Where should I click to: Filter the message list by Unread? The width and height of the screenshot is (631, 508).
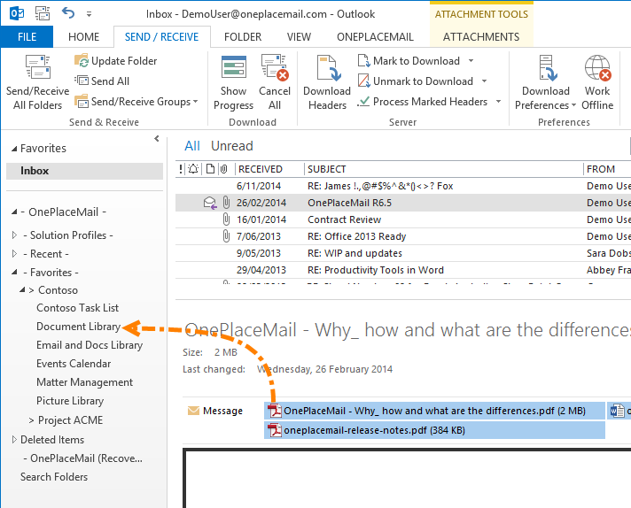231,146
